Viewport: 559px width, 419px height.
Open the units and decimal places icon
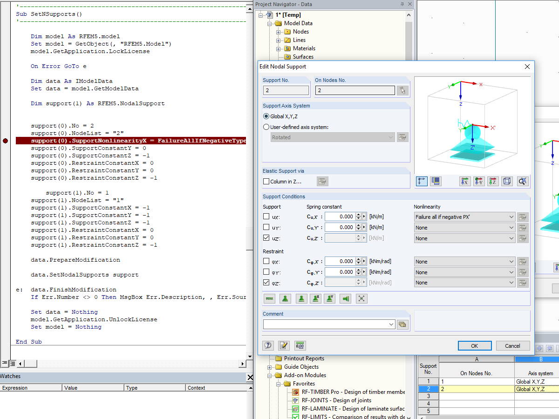300,345
